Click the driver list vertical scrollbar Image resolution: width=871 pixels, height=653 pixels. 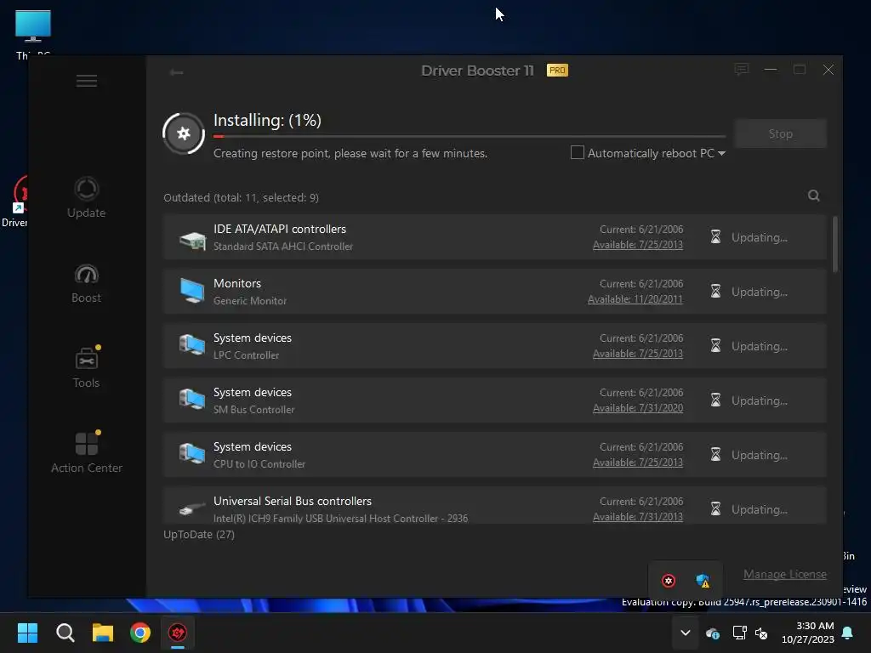(x=835, y=244)
